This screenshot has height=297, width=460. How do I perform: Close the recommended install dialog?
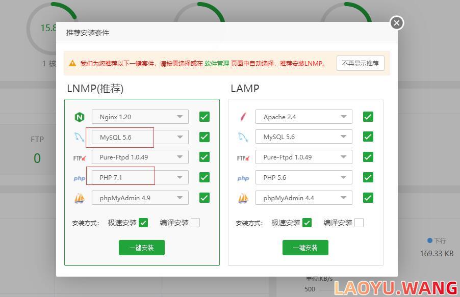[x=397, y=23]
